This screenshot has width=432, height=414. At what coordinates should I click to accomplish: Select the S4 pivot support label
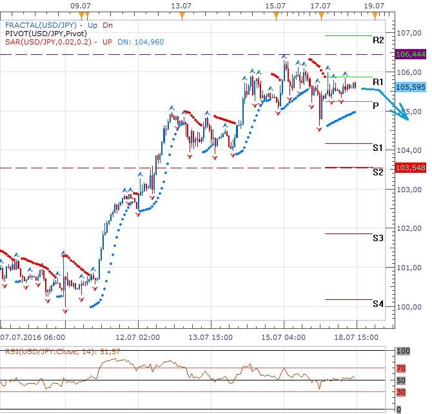coord(378,304)
